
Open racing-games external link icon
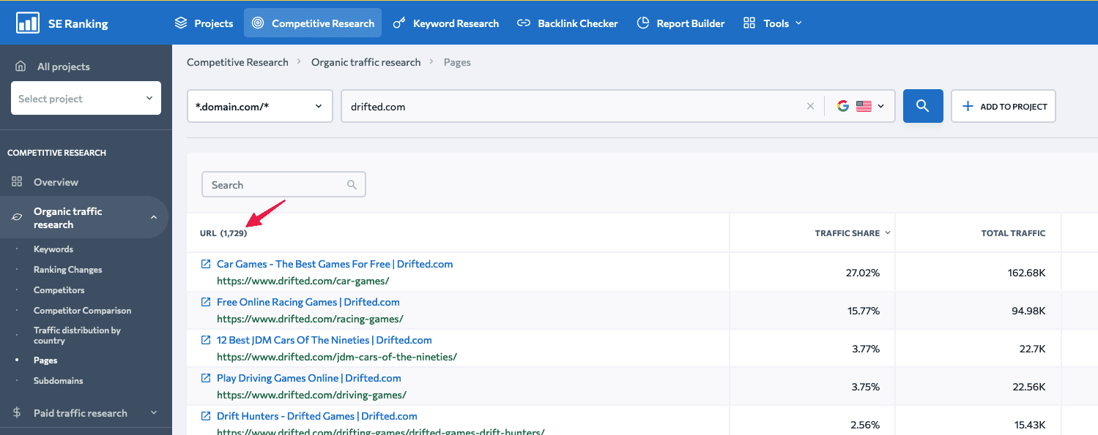(x=206, y=302)
